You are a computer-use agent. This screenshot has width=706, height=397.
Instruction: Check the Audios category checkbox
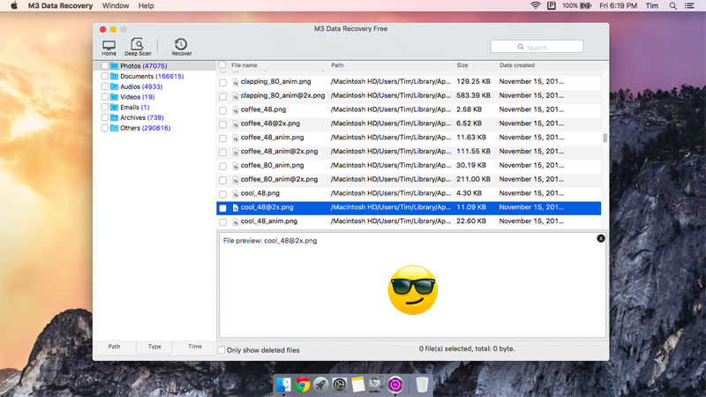click(105, 86)
